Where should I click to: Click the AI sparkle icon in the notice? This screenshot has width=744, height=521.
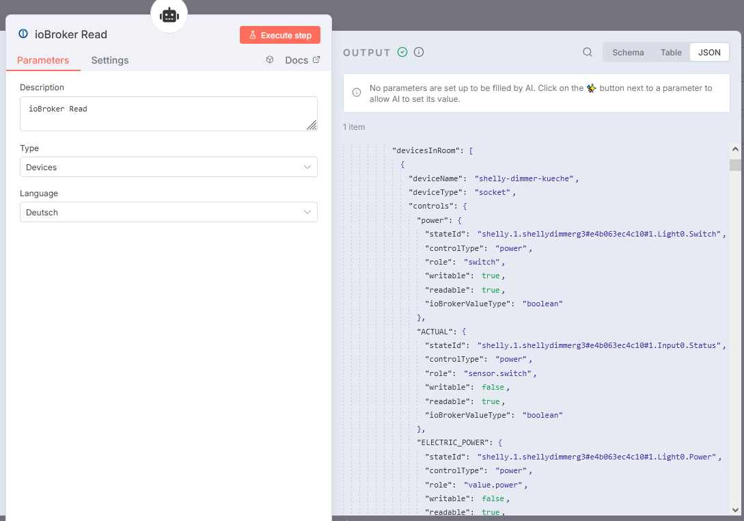click(591, 88)
